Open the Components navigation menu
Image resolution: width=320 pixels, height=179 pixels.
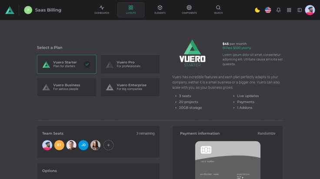click(x=189, y=10)
